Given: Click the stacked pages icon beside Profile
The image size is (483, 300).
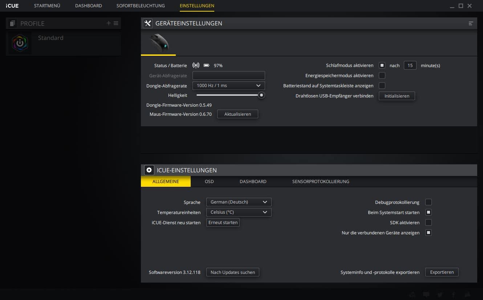Looking at the screenshot, I should [x=13, y=24].
